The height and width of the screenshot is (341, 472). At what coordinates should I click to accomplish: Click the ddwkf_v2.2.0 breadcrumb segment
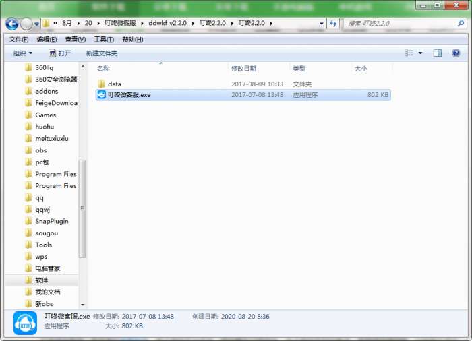tap(168, 23)
